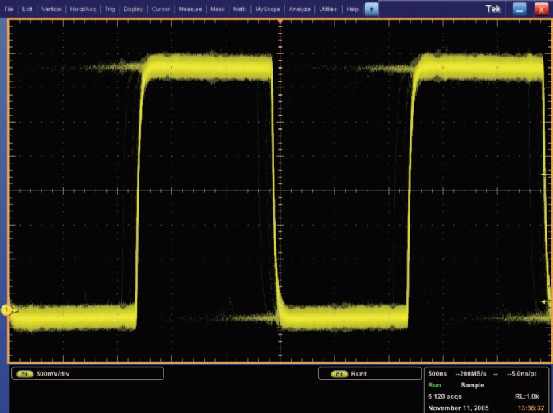Click the C1 badge in vertical scale readout

pos(25,373)
